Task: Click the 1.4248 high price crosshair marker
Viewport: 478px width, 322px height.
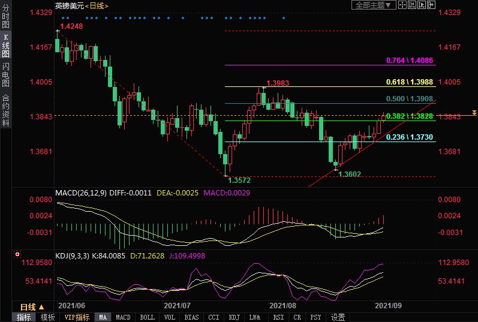Action: coord(58,29)
